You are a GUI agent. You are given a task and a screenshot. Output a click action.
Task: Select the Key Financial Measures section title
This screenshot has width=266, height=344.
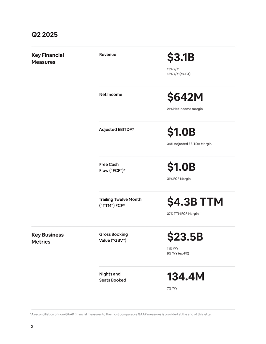48,59
